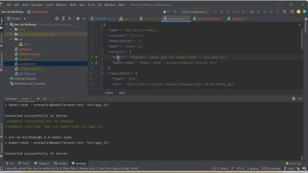Viewport: 308px width, 173px height.
Task: Open the Event Log
Action: click(293, 163)
